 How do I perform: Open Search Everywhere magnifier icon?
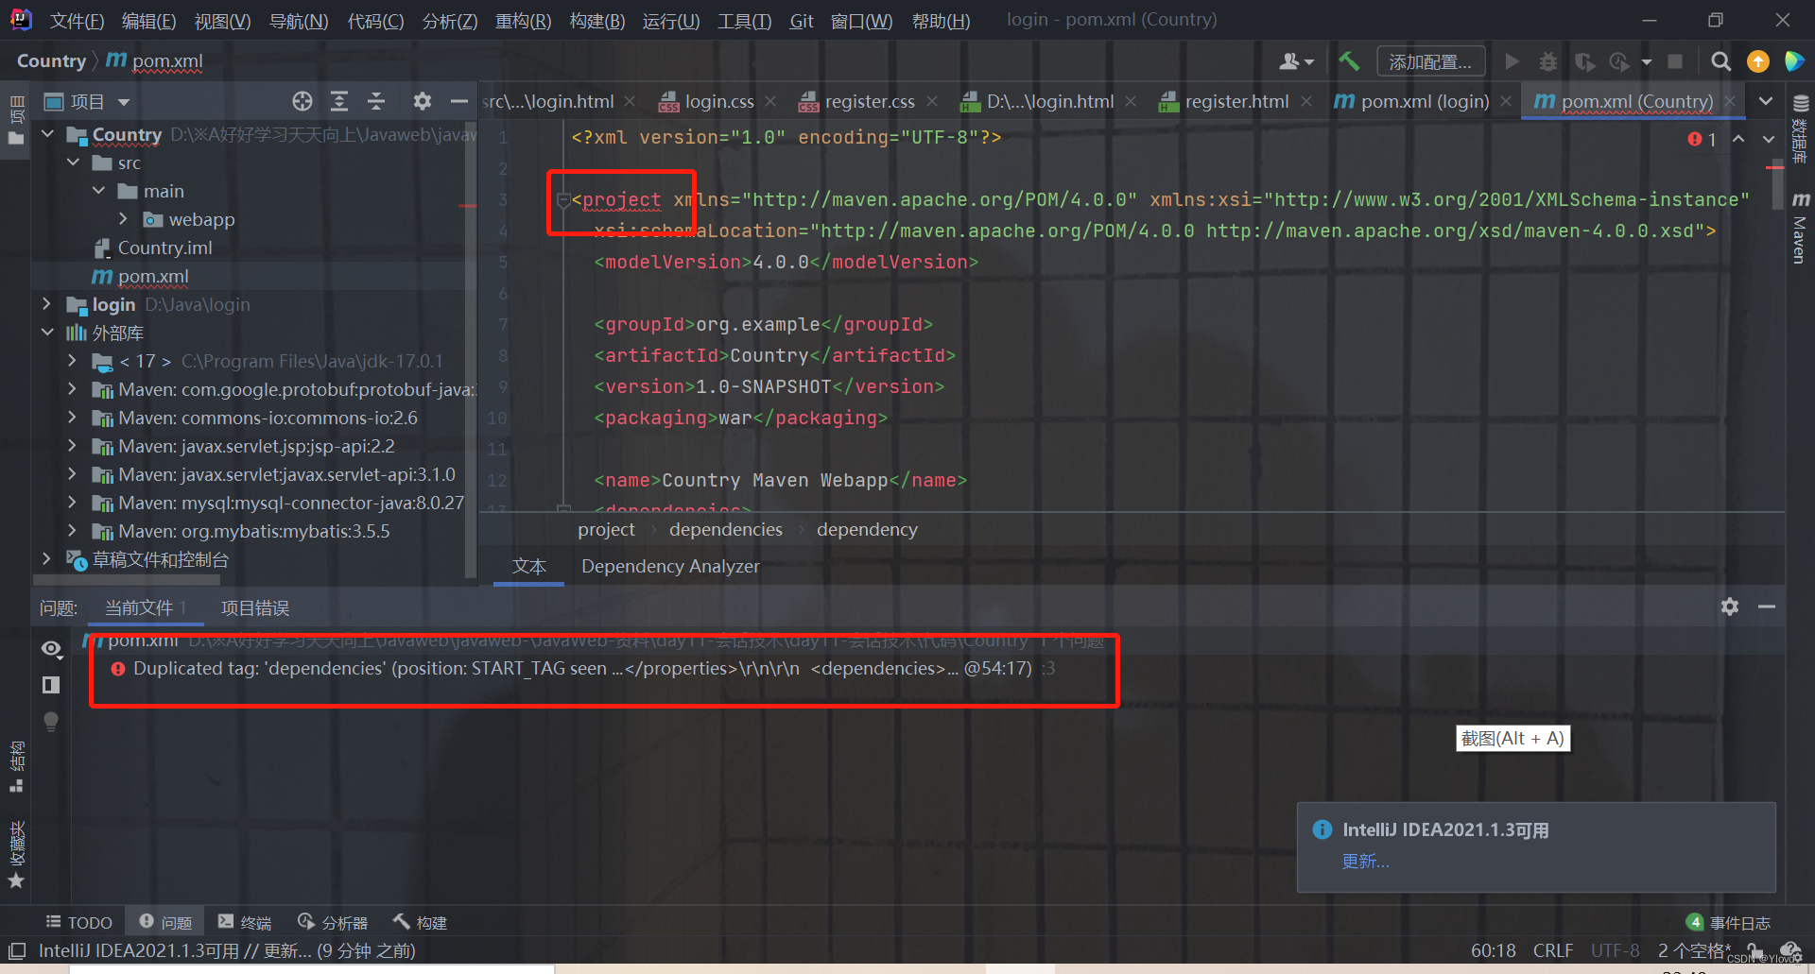(x=1720, y=61)
